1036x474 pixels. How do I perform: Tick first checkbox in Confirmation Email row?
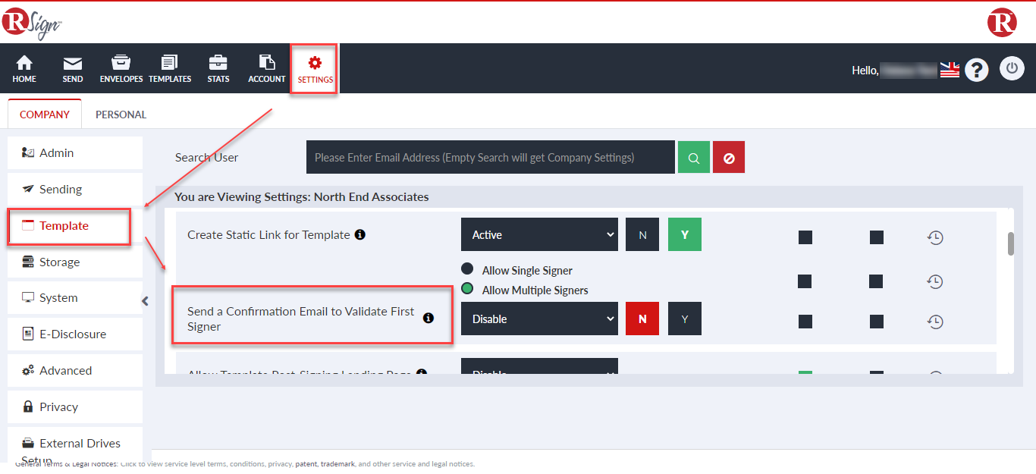point(805,322)
